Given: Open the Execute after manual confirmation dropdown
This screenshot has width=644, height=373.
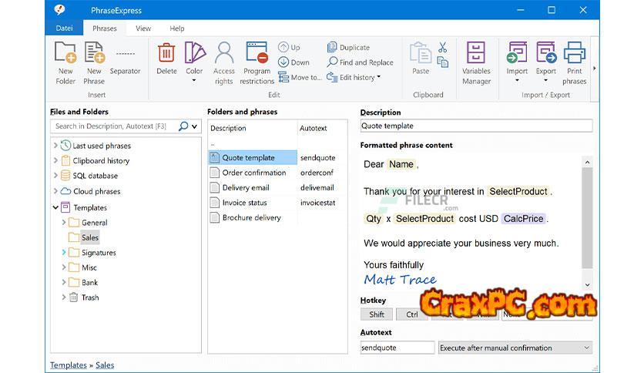Looking at the screenshot, I should (x=515, y=348).
